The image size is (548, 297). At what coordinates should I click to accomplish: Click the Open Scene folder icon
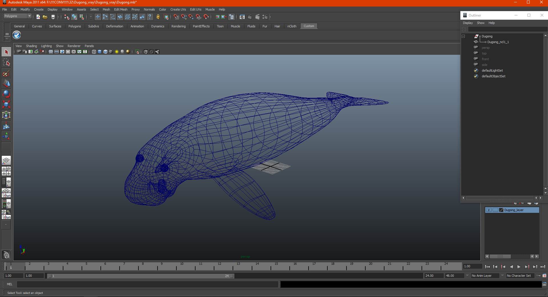pos(45,17)
